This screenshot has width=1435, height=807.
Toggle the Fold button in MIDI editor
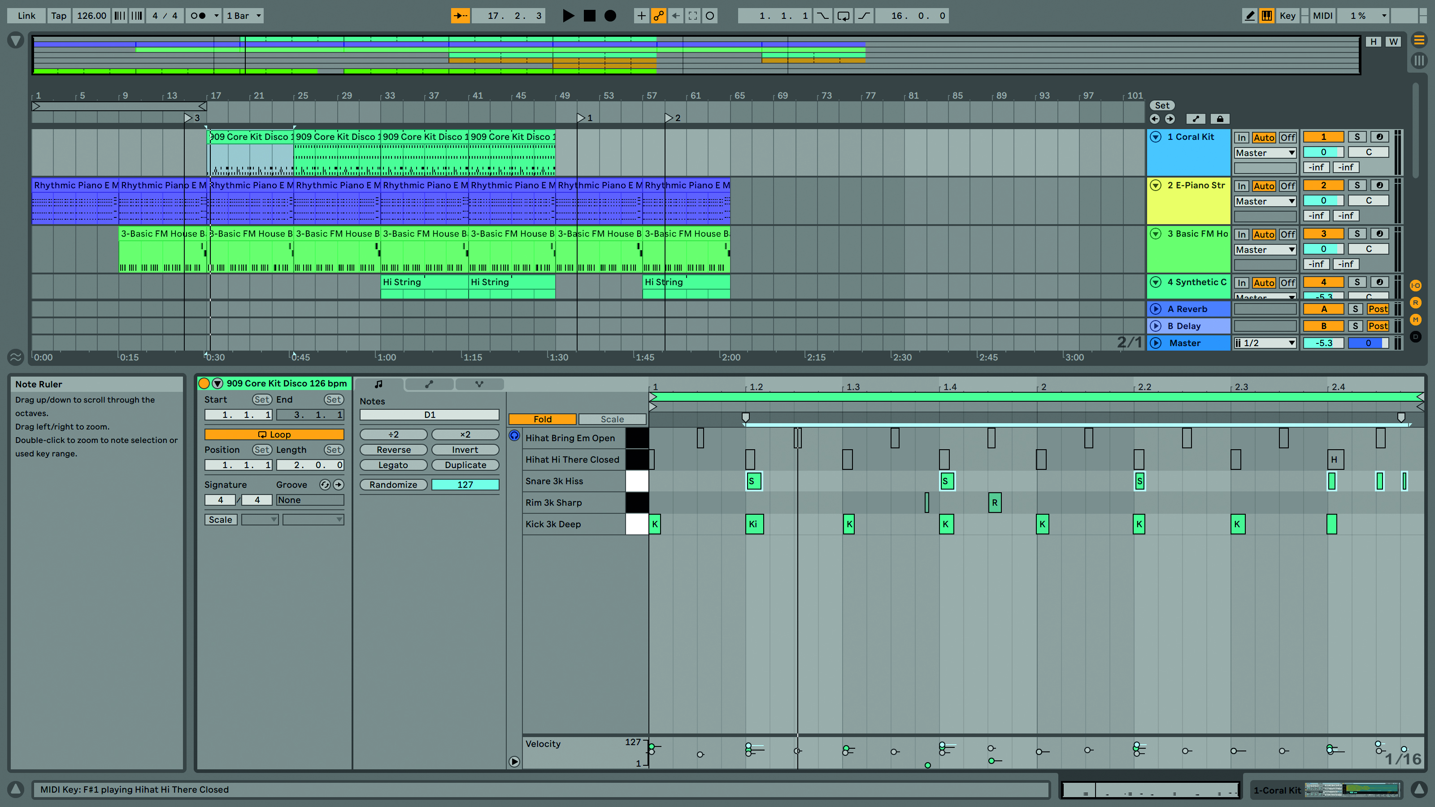pyautogui.click(x=542, y=419)
